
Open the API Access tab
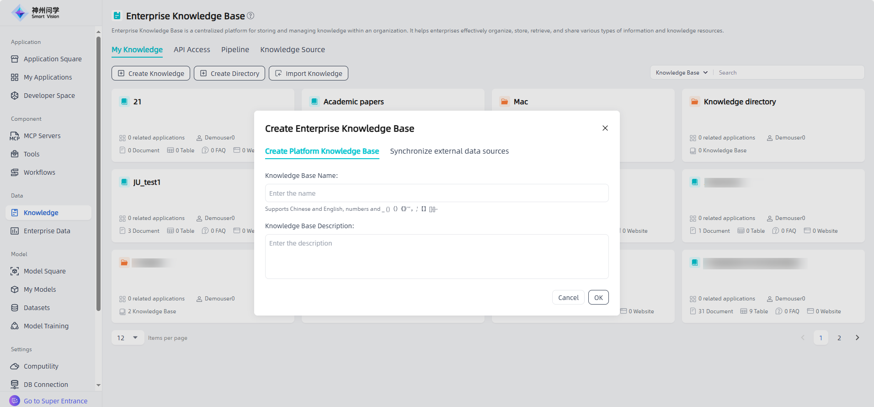click(x=192, y=50)
